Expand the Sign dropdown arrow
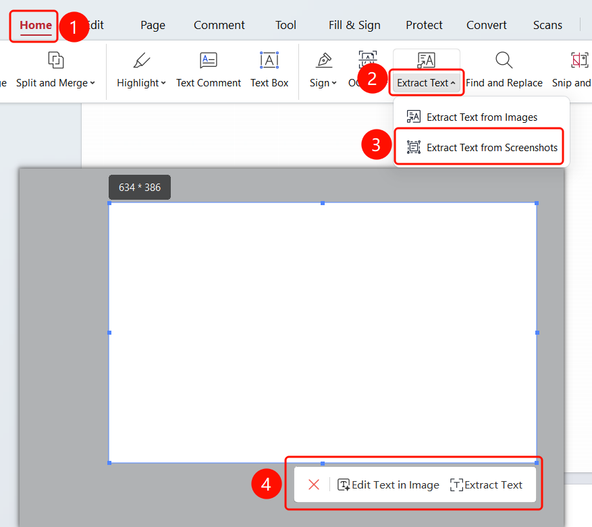 click(334, 83)
